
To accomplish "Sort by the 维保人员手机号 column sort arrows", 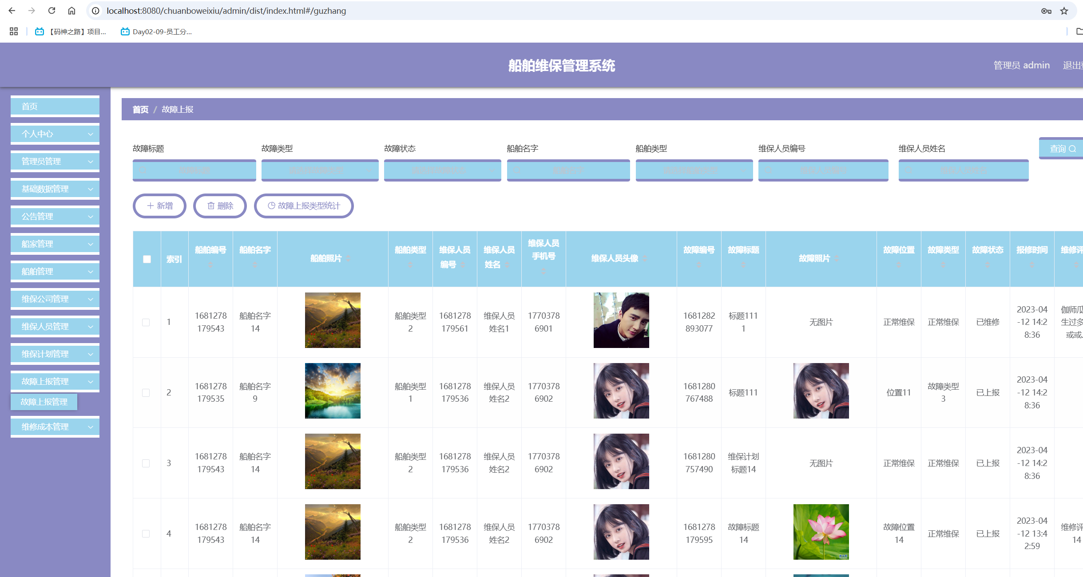I will (543, 271).
